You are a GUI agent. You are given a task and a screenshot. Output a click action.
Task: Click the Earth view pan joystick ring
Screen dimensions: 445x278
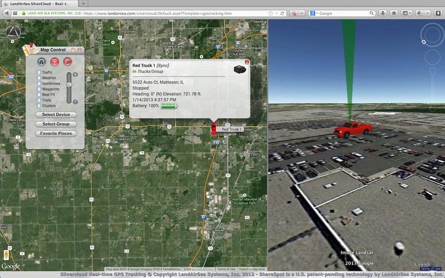[x=432, y=57]
